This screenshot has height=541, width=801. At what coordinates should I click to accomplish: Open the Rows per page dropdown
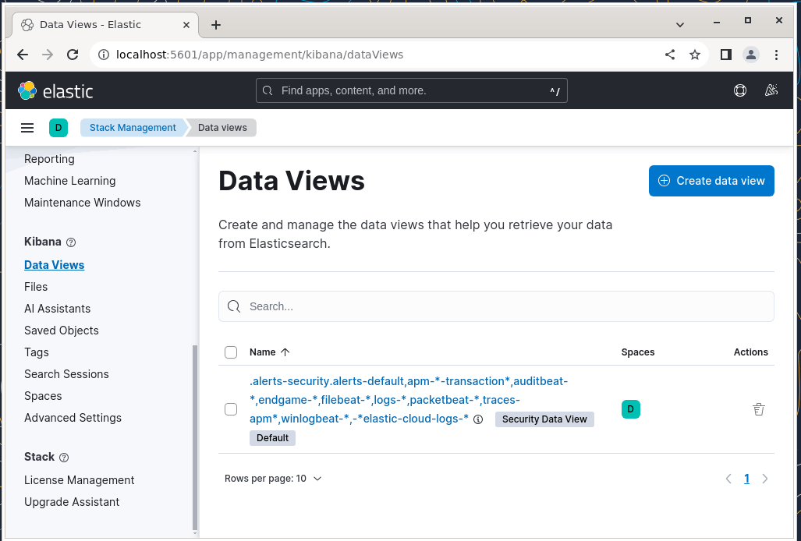(x=273, y=478)
